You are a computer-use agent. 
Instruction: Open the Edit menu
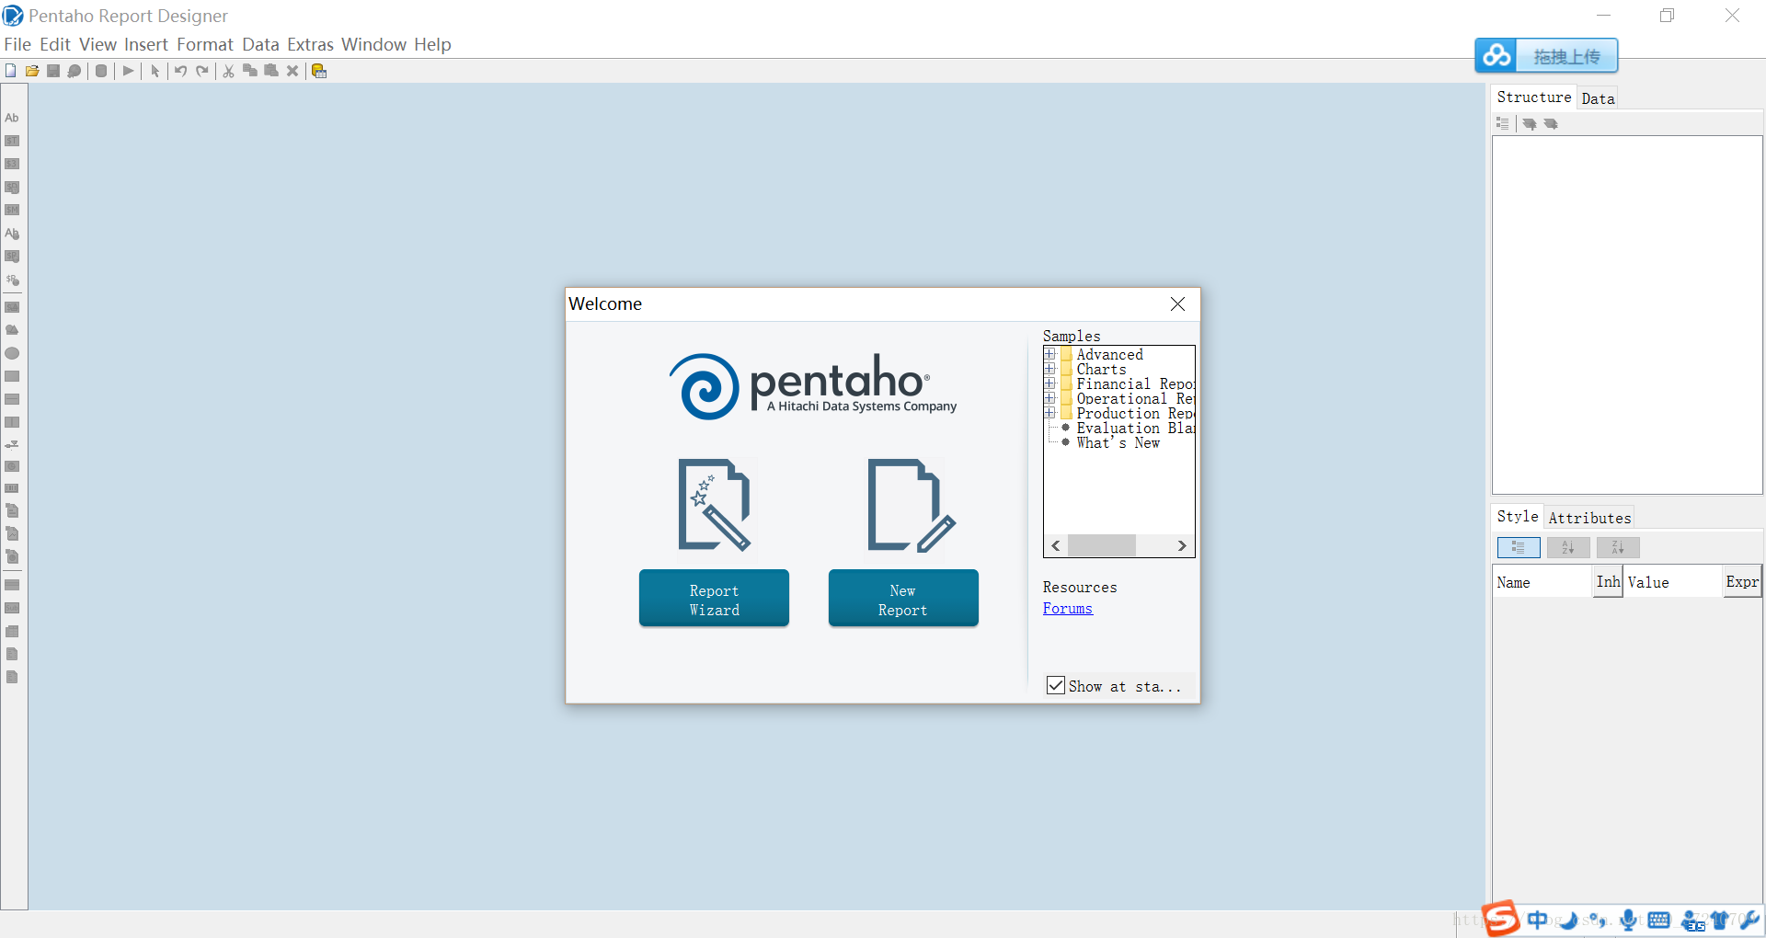click(55, 44)
